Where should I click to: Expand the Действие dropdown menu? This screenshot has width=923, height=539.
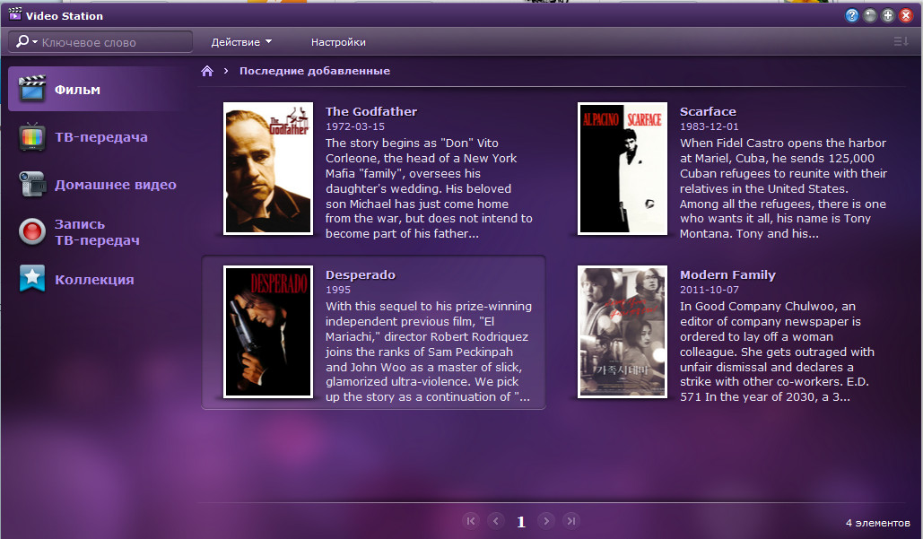(x=241, y=42)
